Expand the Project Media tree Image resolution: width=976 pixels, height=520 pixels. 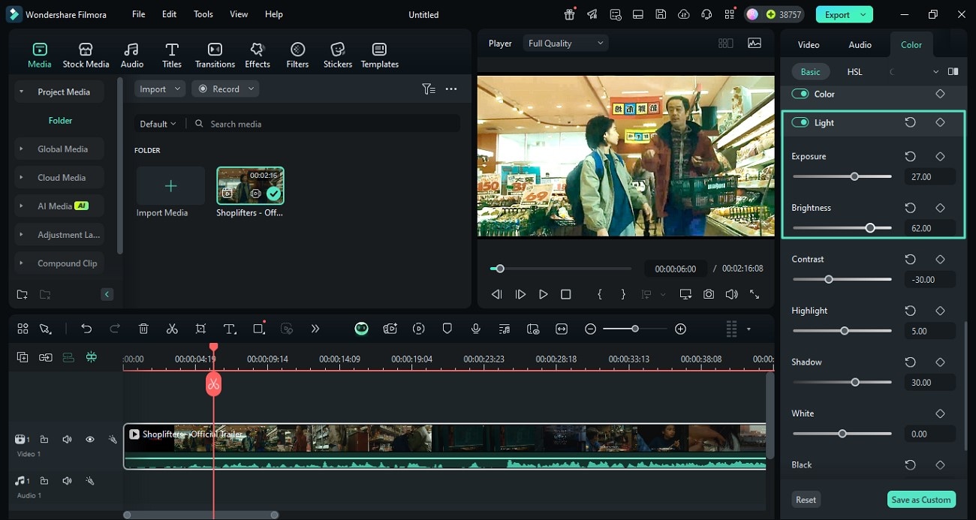(x=21, y=92)
